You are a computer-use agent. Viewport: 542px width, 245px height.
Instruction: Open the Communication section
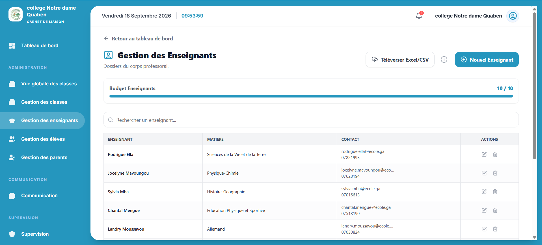click(42, 196)
